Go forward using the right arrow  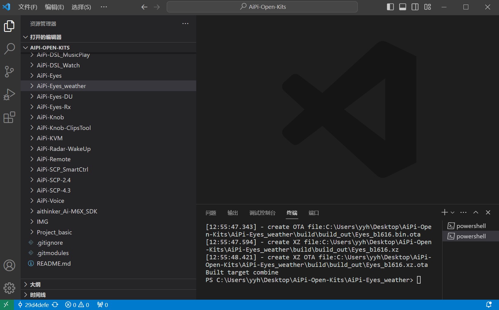(x=157, y=7)
